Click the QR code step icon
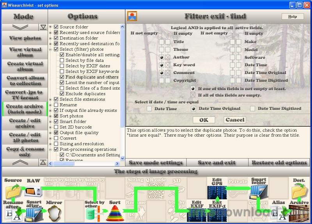Screen dimensions: 312x224 click(x=156, y=191)
